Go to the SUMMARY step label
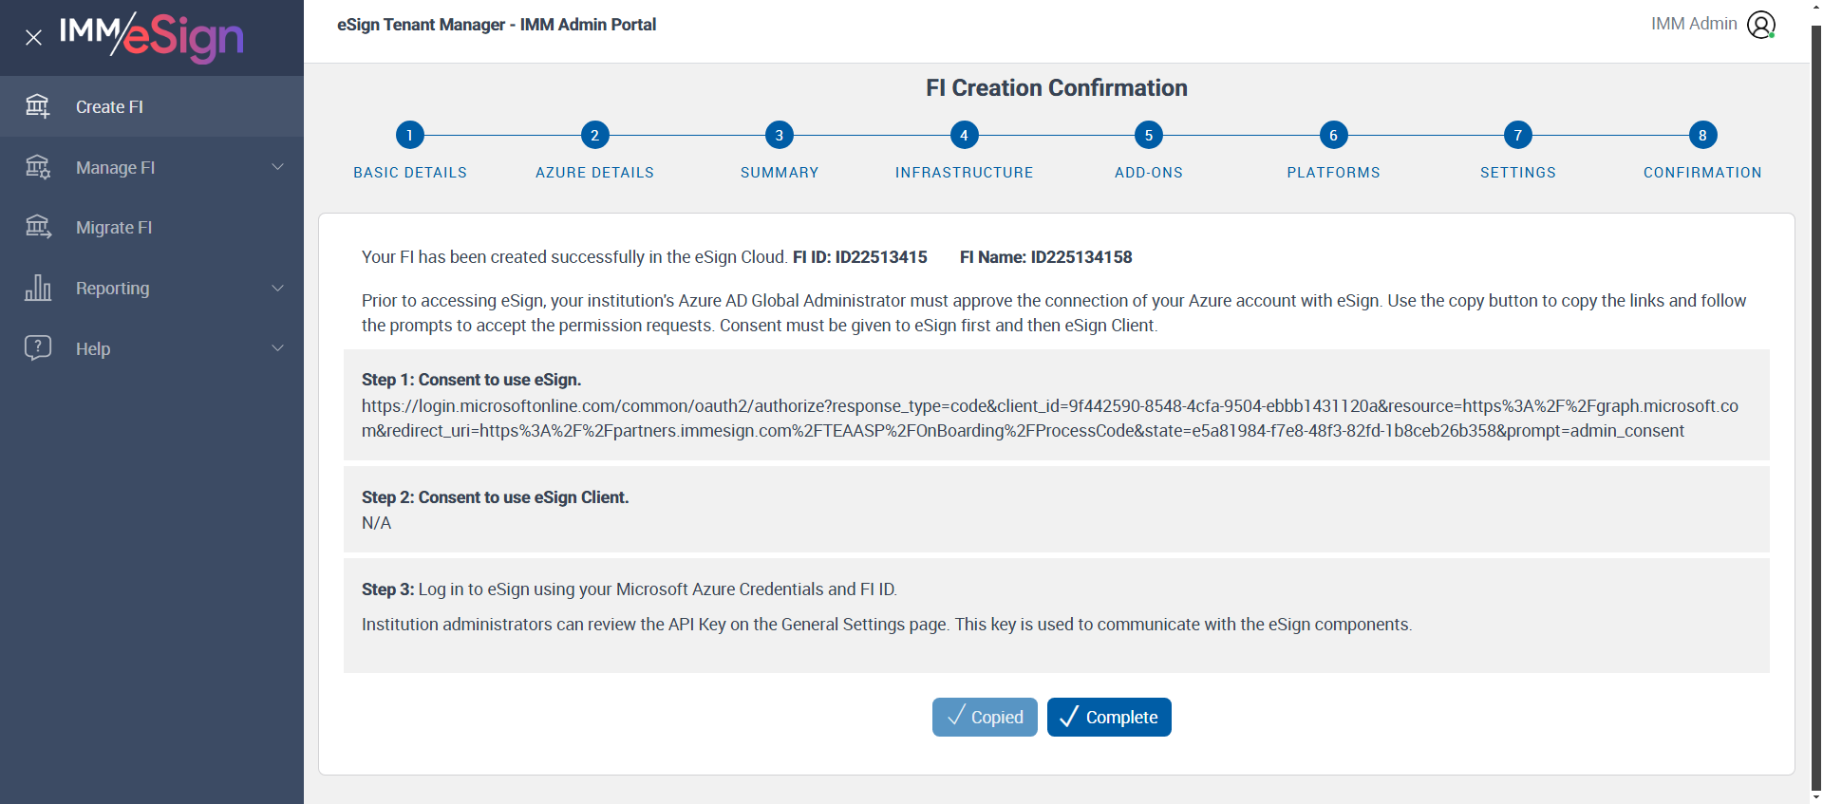 780,173
